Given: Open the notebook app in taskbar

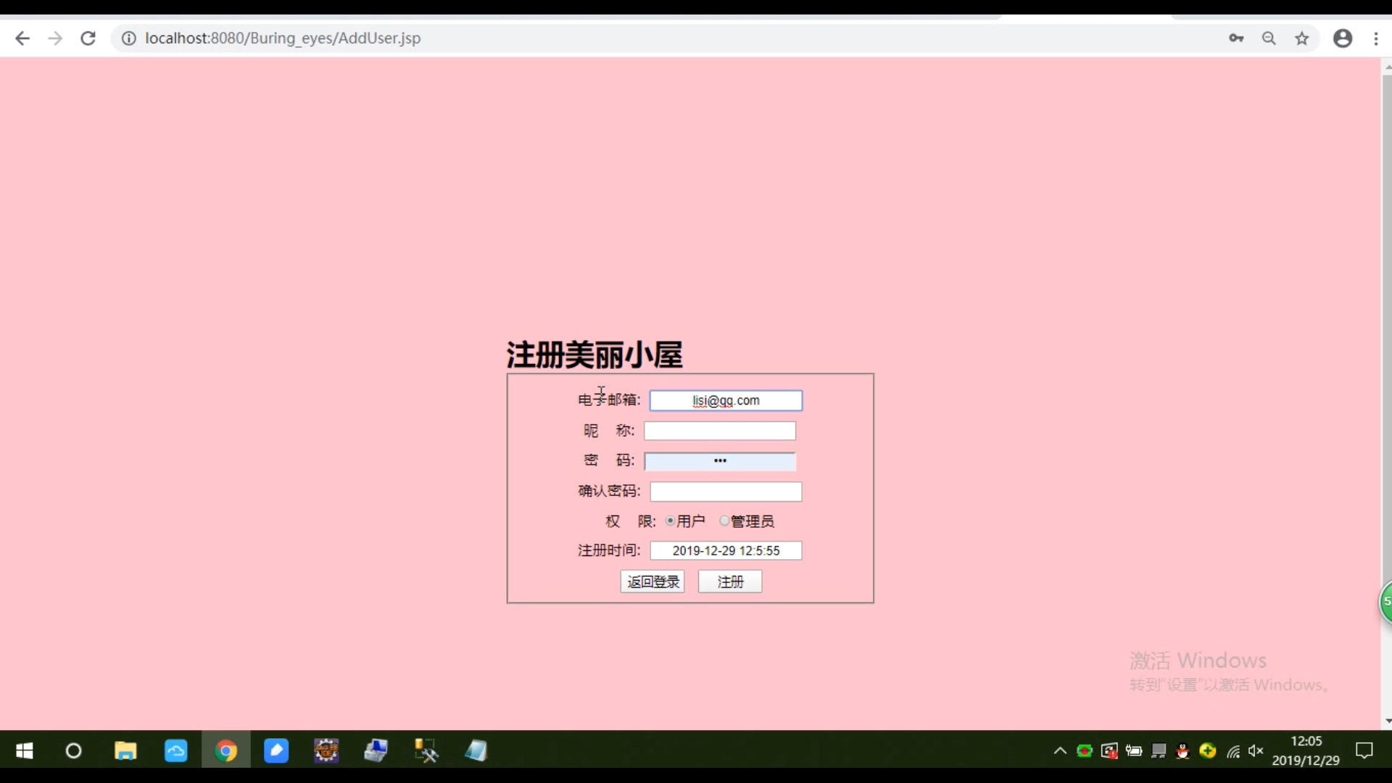Looking at the screenshot, I should (x=476, y=751).
